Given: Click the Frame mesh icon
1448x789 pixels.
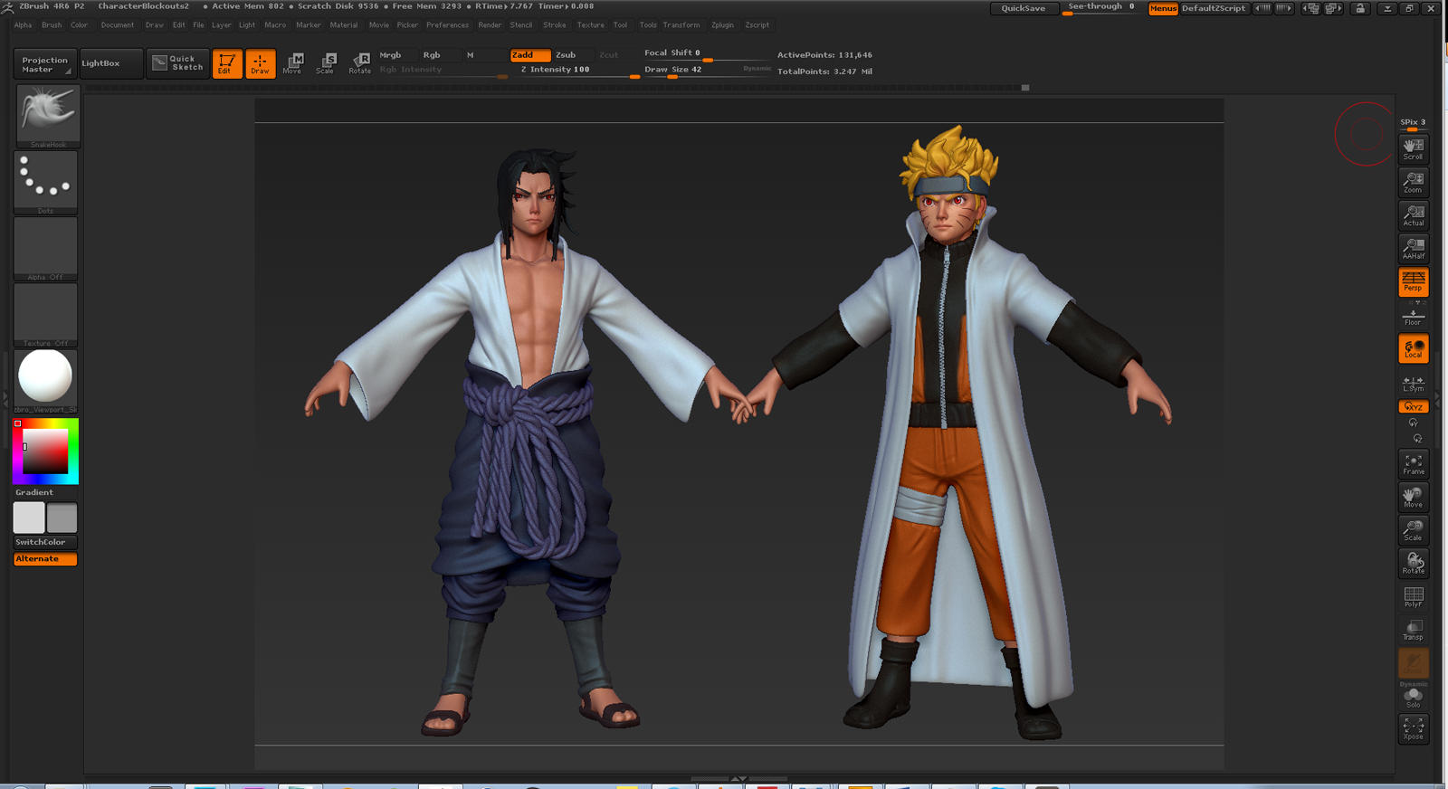Looking at the screenshot, I should pyautogui.click(x=1413, y=464).
